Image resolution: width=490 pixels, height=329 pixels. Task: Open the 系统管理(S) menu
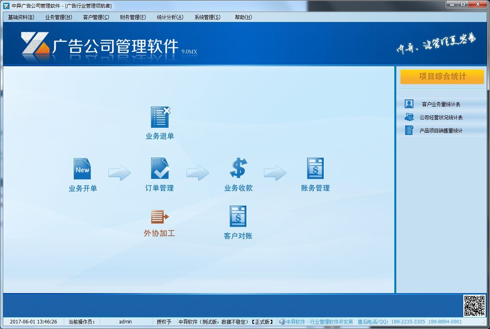[x=207, y=17]
